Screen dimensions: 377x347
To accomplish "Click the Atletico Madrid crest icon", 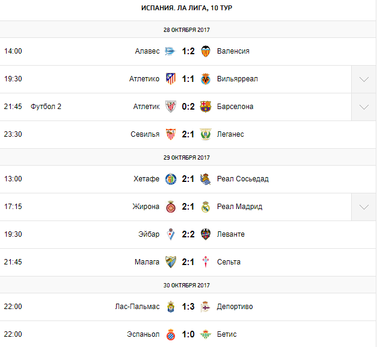I will click(171, 79).
